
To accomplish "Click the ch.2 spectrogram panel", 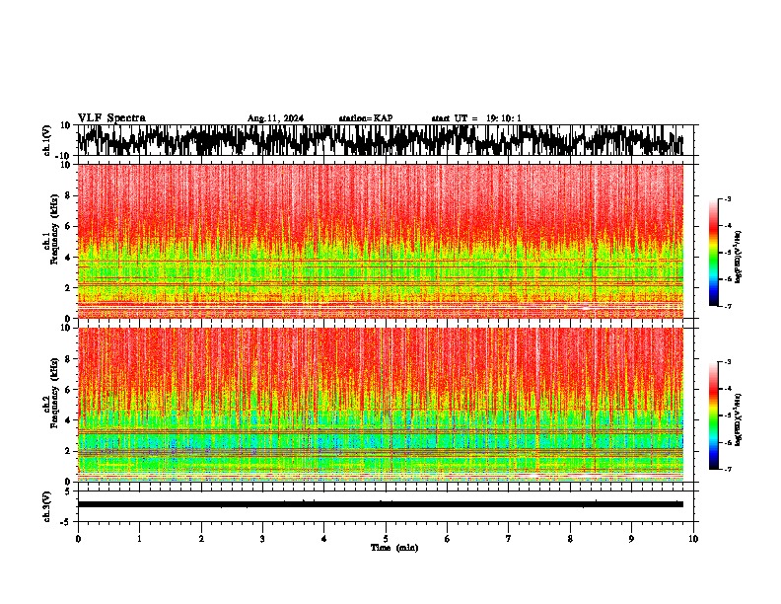I will (381, 405).
